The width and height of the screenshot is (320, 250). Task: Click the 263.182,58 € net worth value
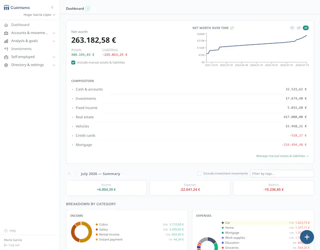(x=94, y=40)
